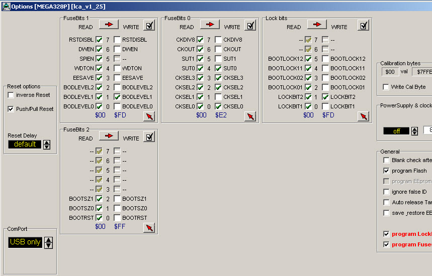Screen dimensions: 432x276
Task: Enable ignore false ID option
Action: (387, 192)
